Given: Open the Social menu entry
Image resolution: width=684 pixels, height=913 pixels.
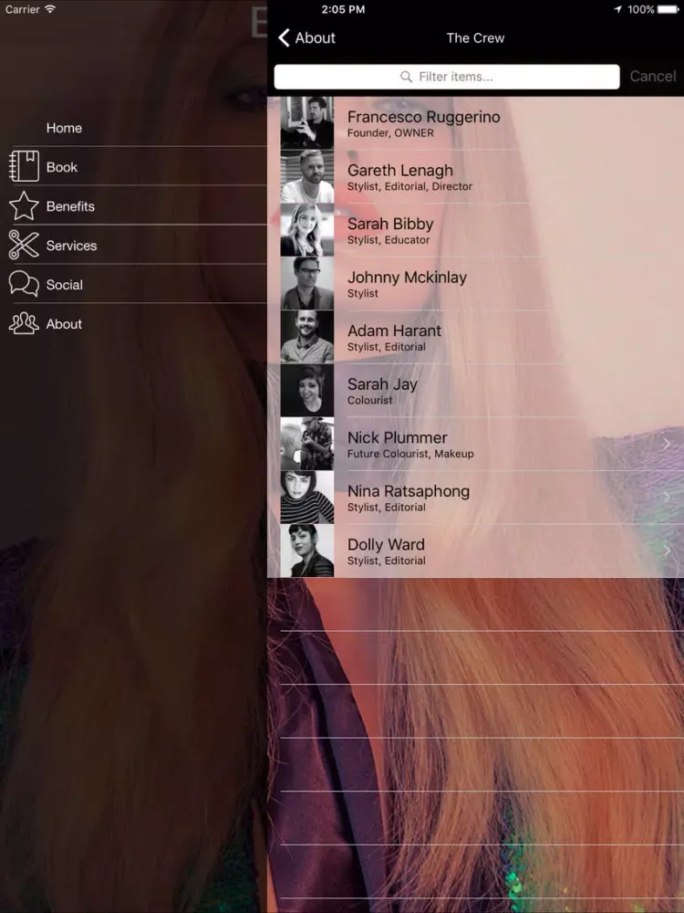Looking at the screenshot, I should (x=65, y=285).
